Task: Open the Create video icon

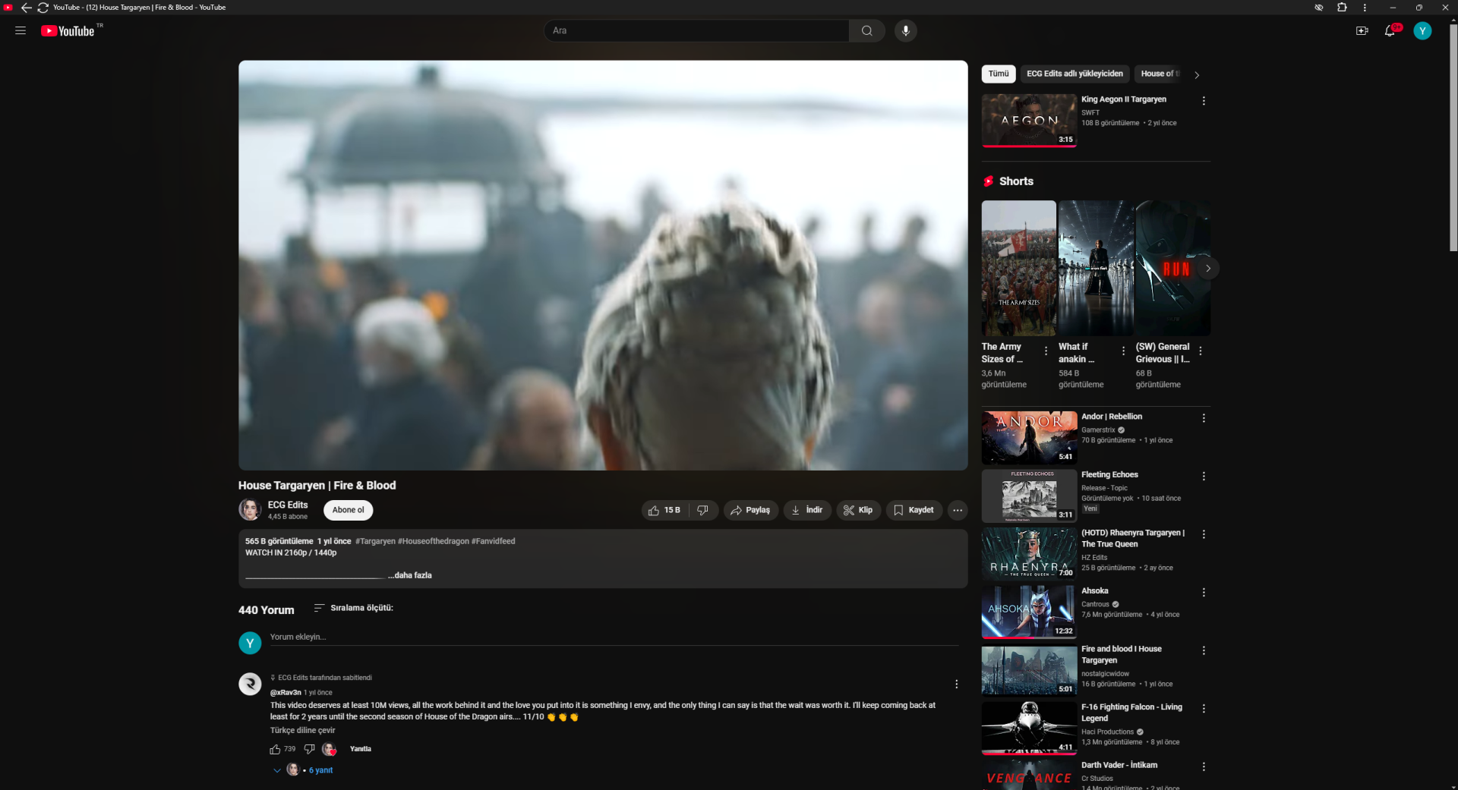Action: (1362, 31)
